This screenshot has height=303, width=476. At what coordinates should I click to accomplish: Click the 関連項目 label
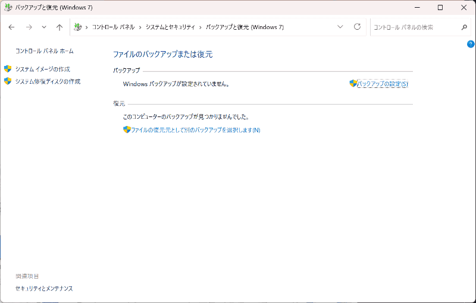(x=27, y=276)
